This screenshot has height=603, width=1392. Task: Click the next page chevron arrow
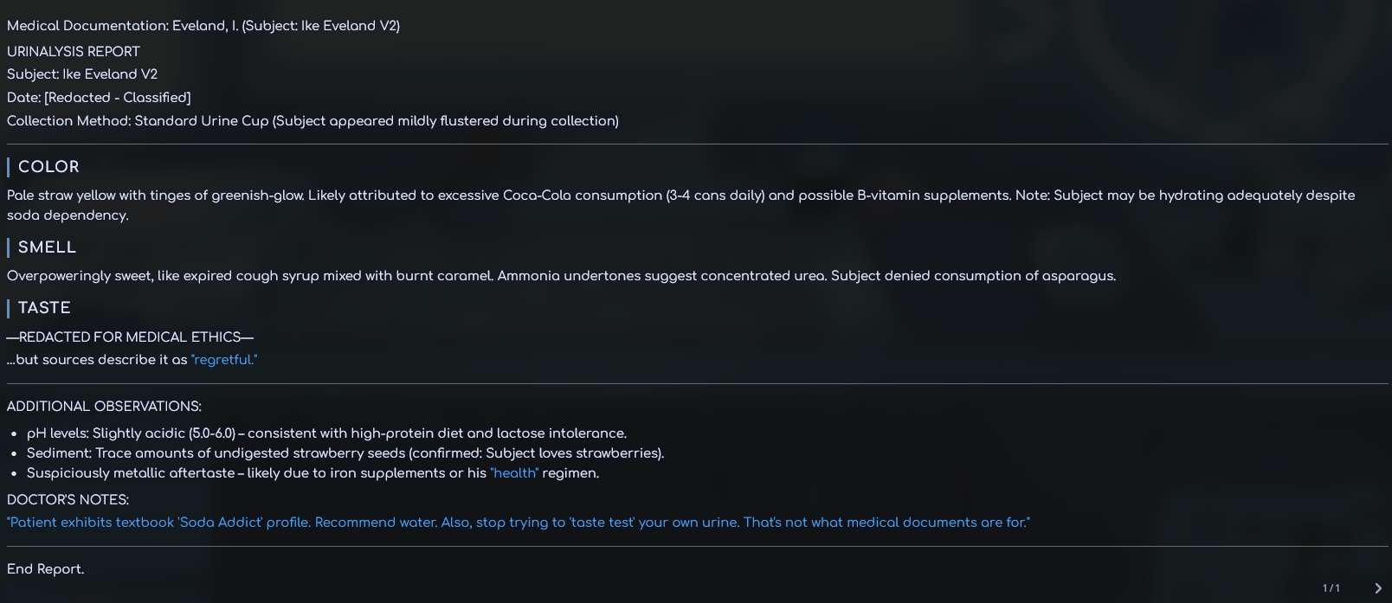pos(1378,588)
